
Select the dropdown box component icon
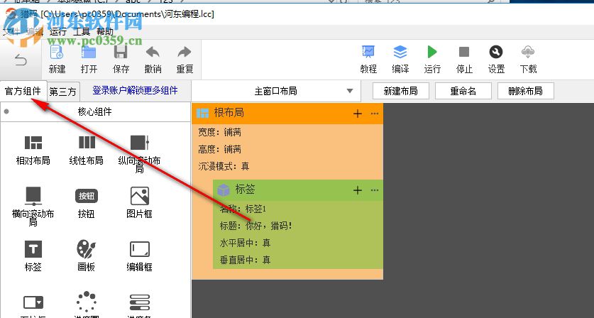tap(33, 302)
